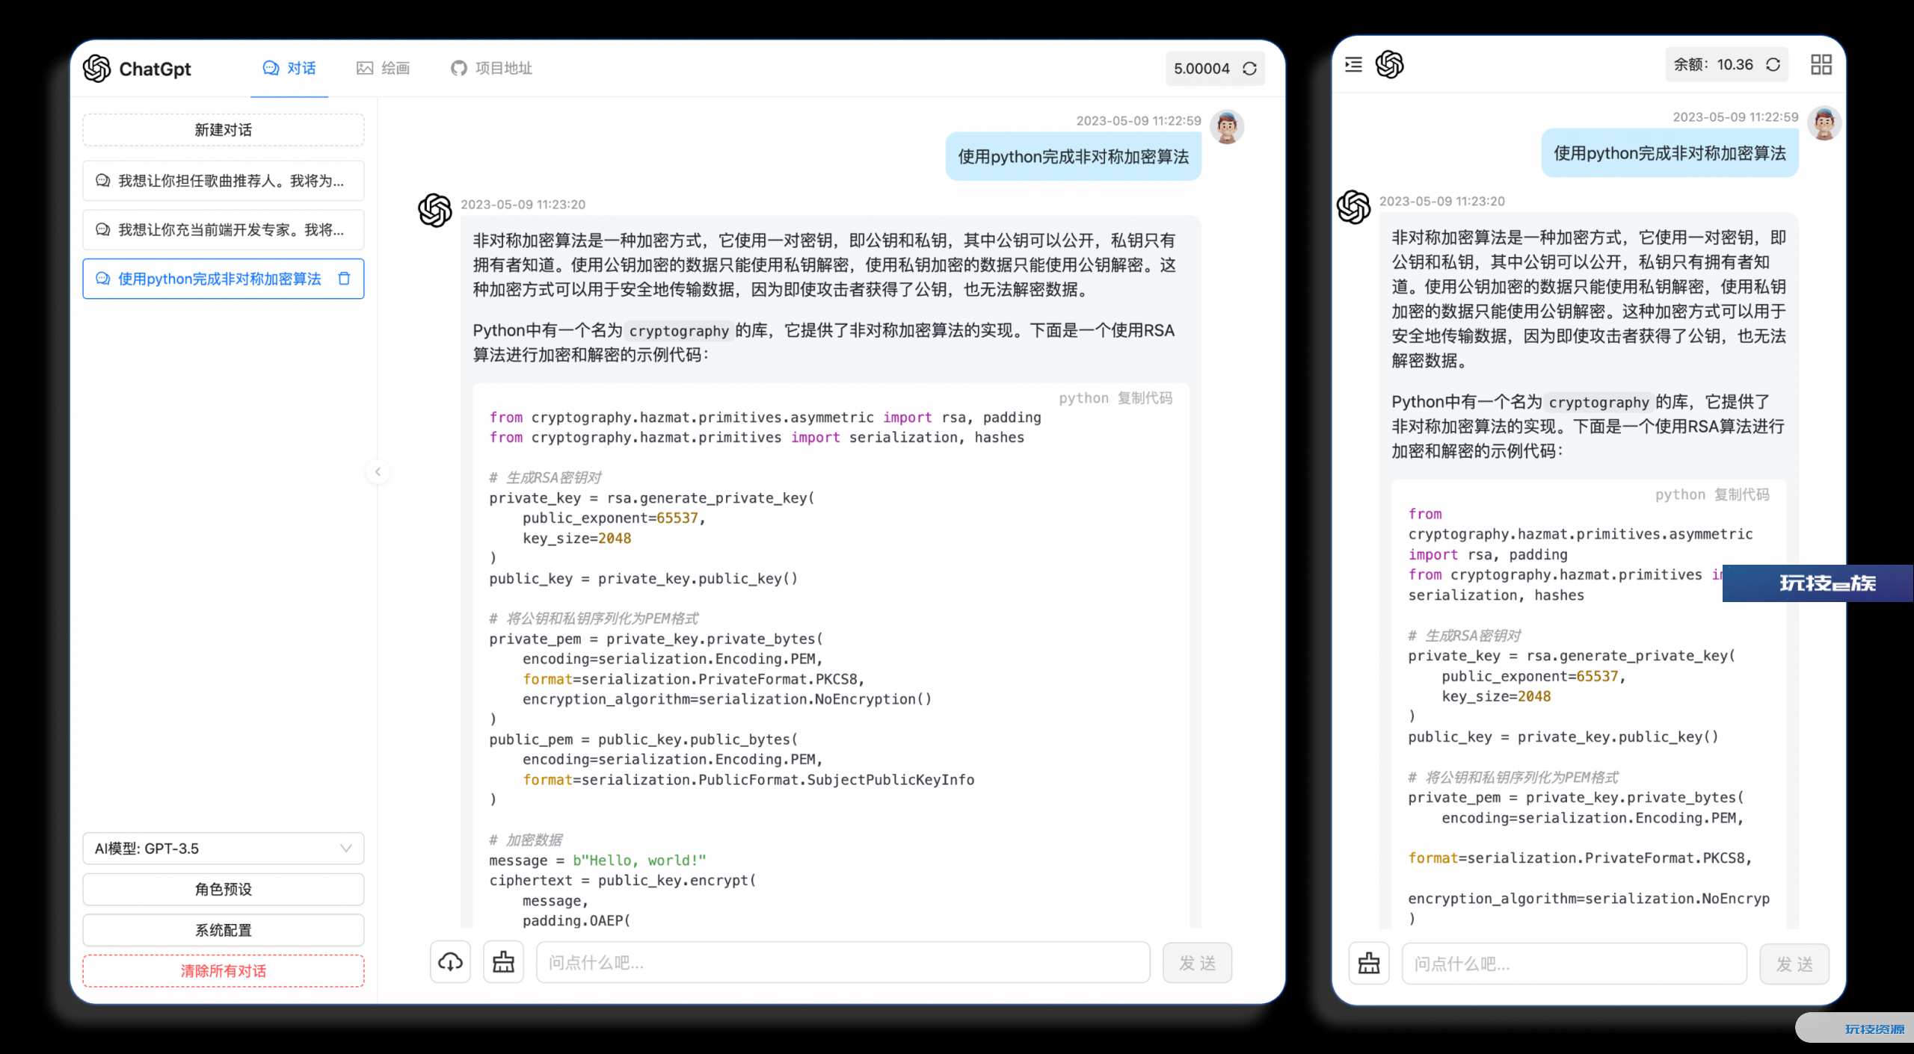Refresh 余额 10.36 in right window
Screen dimensions: 1914x1054
[1773, 65]
